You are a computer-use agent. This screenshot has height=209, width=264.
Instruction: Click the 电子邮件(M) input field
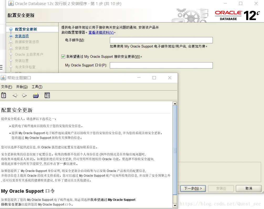[161, 40]
